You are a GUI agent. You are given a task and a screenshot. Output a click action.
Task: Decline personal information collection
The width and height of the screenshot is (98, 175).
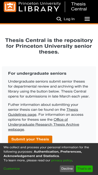click(x=67, y=169)
